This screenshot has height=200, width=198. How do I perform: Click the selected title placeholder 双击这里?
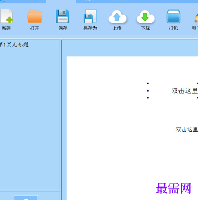coord(185,91)
